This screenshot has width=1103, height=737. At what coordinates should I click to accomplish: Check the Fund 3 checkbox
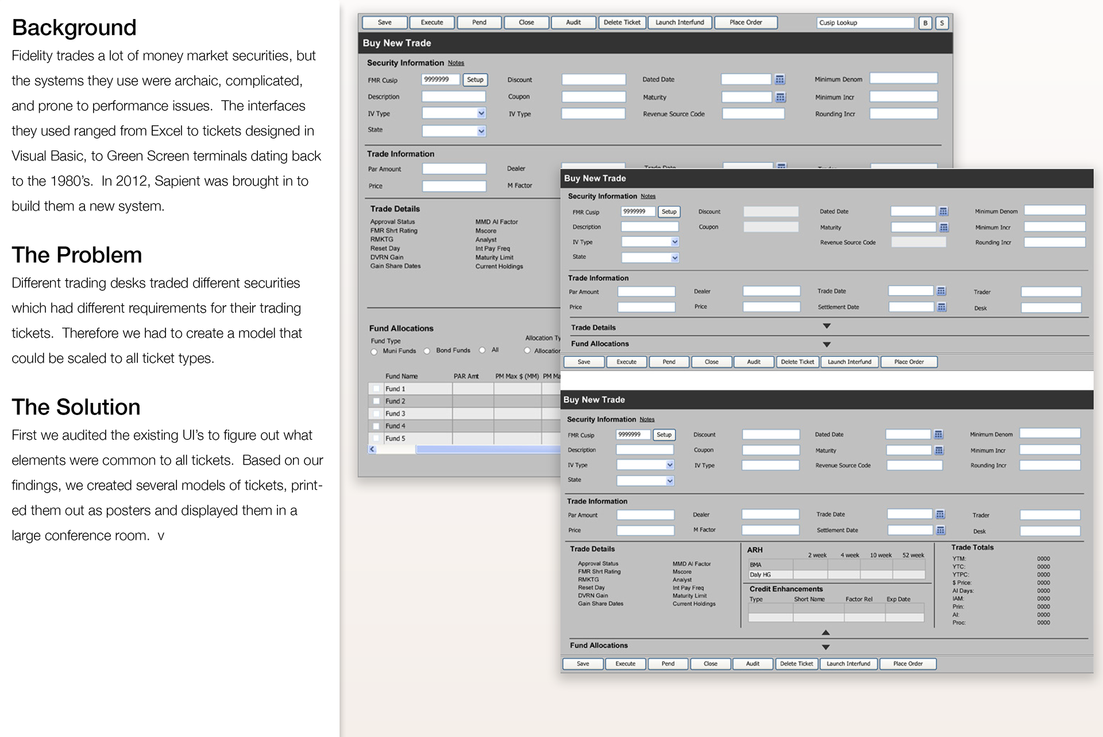pyautogui.click(x=376, y=413)
